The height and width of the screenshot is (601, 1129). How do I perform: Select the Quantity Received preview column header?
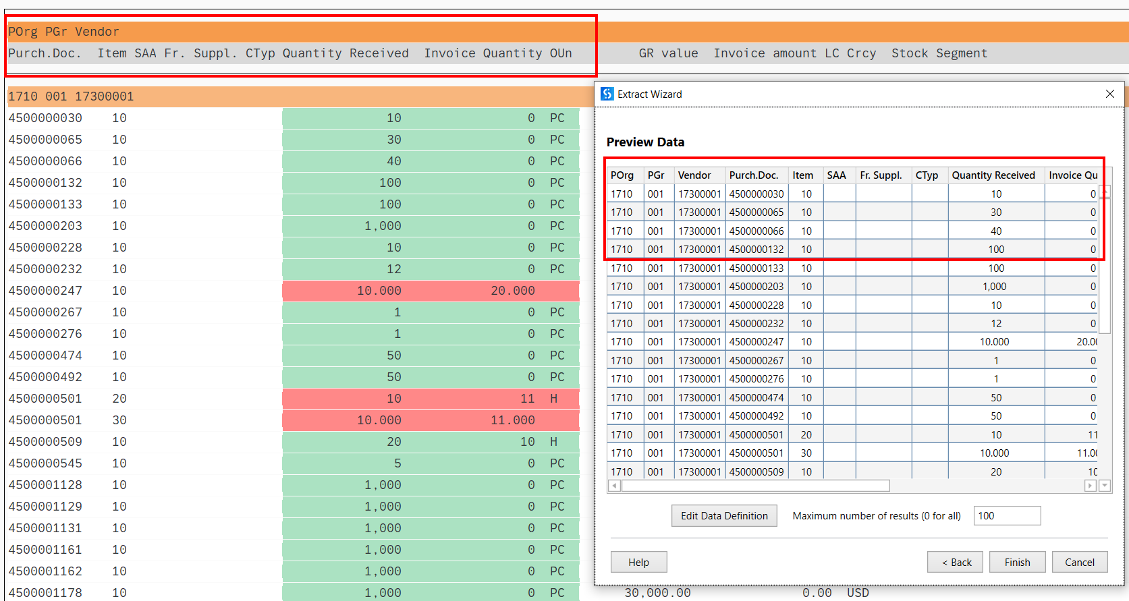pos(993,175)
